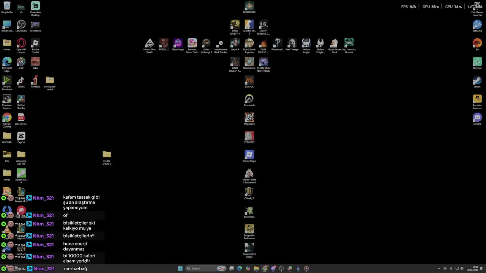
Task: Select the ELDEN SHORTS folder
Action: tap(107, 157)
